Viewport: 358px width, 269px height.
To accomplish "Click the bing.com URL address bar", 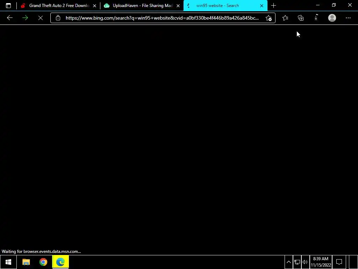I will pos(162,18).
